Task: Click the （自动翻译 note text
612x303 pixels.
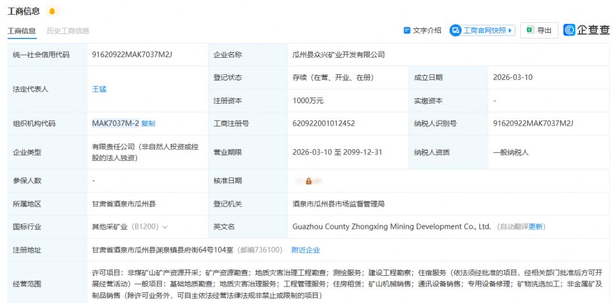Action: pos(512,227)
